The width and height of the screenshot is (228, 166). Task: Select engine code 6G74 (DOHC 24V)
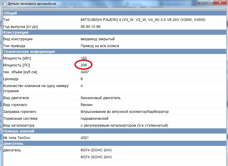click(x=96, y=150)
